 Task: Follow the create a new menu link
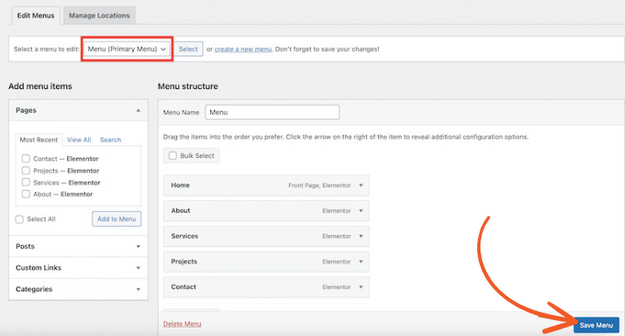(243, 49)
